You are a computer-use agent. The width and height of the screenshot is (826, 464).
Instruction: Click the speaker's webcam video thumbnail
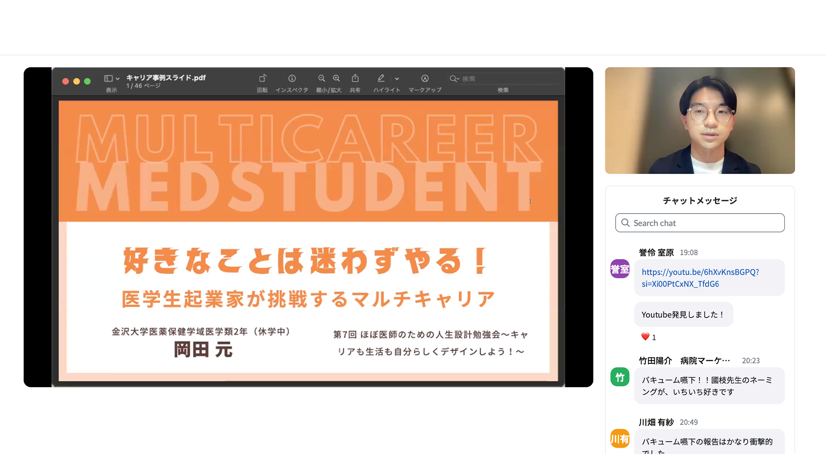[x=700, y=120]
